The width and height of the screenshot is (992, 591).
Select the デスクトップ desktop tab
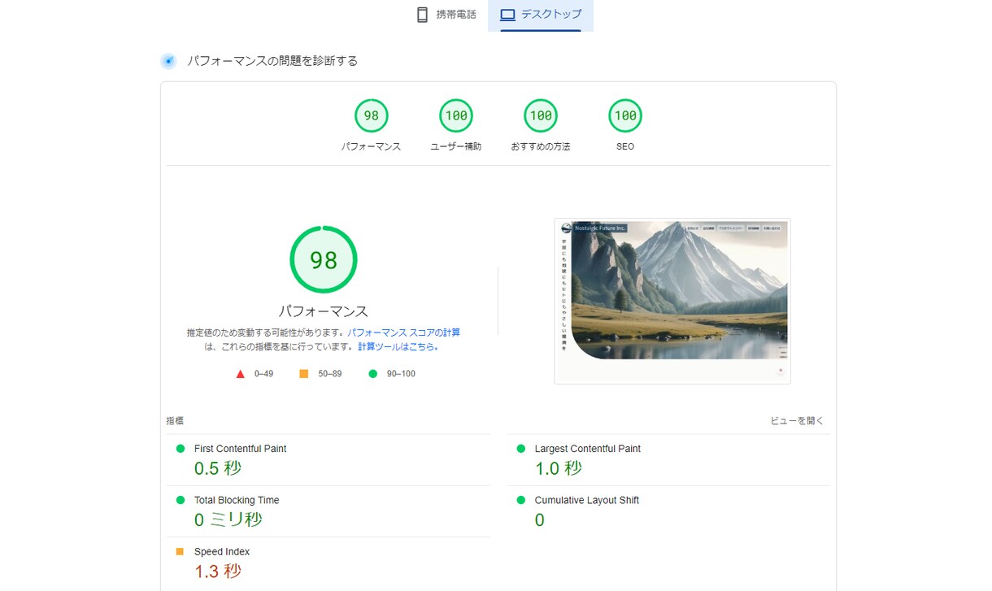coord(541,15)
